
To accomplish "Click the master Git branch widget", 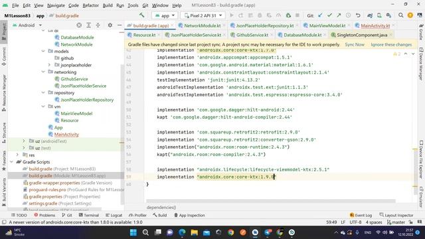I will (x=396, y=222).
